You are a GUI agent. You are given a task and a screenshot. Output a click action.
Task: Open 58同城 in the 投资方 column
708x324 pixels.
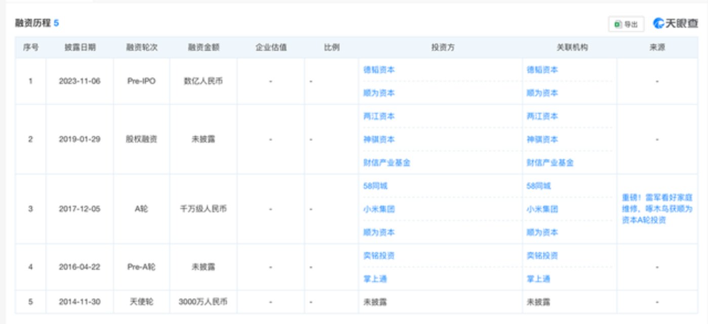(375, 186)
